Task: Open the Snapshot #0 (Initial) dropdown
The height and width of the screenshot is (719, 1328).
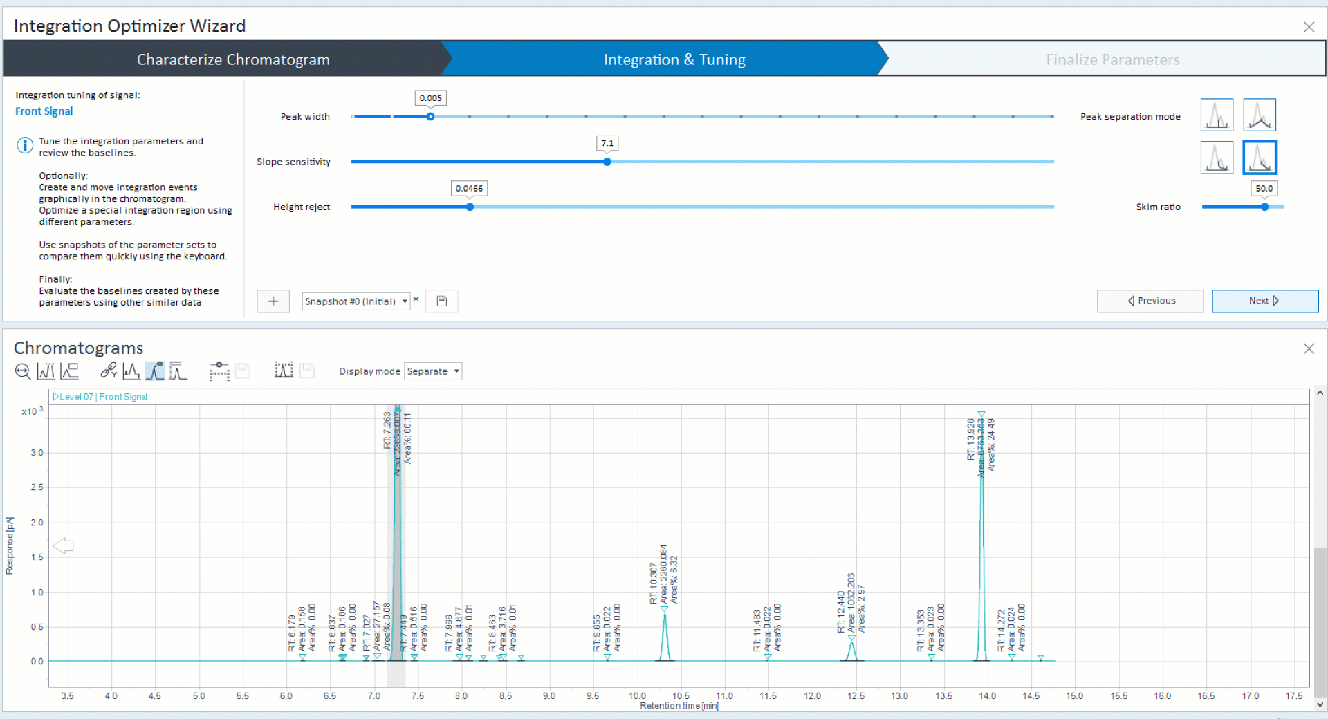Action: pos(356,301)
